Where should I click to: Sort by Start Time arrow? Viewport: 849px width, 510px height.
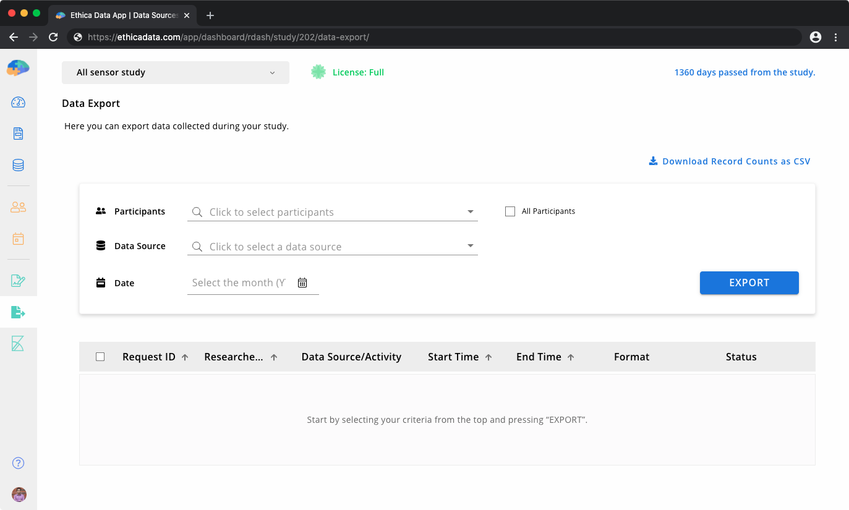[x=488, y=357]
